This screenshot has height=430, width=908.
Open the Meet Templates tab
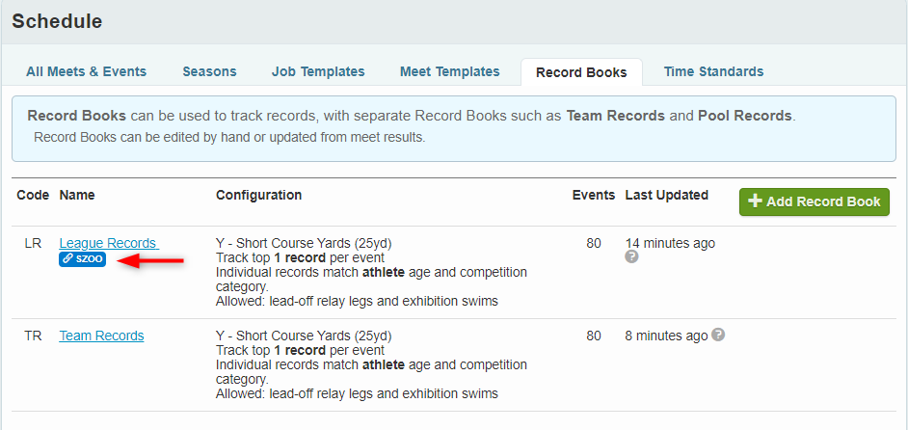pyautogui.click(x=450, y=71)
